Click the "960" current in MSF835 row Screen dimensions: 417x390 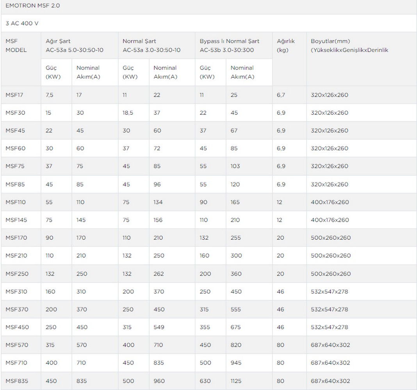coord(159,381)
